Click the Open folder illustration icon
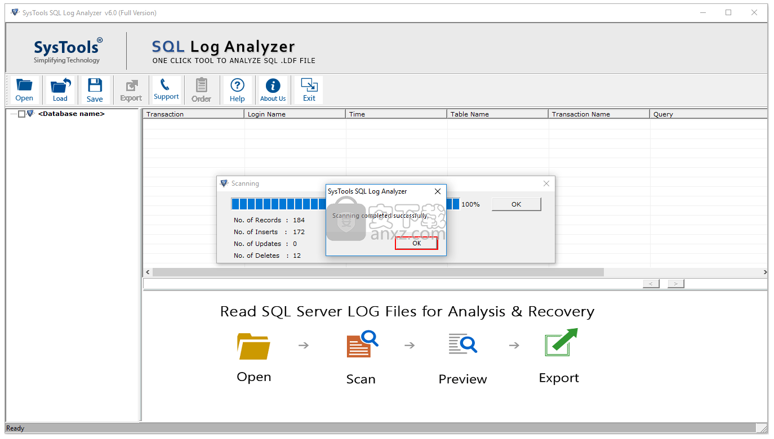 click(253, 346)
